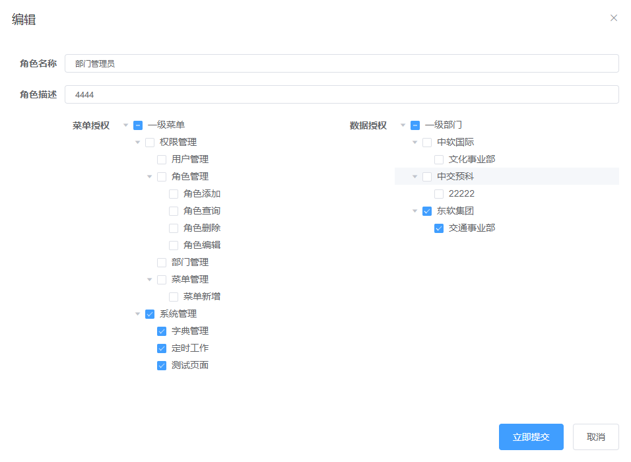
Task: Enable the 角色添加 permission checkbox
Action: [x=174, y=193]
